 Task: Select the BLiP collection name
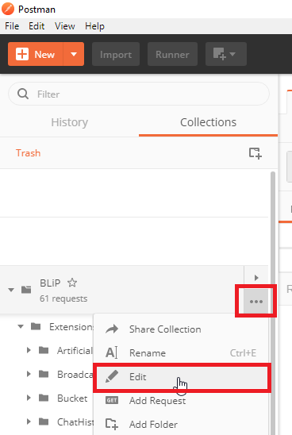50,283
